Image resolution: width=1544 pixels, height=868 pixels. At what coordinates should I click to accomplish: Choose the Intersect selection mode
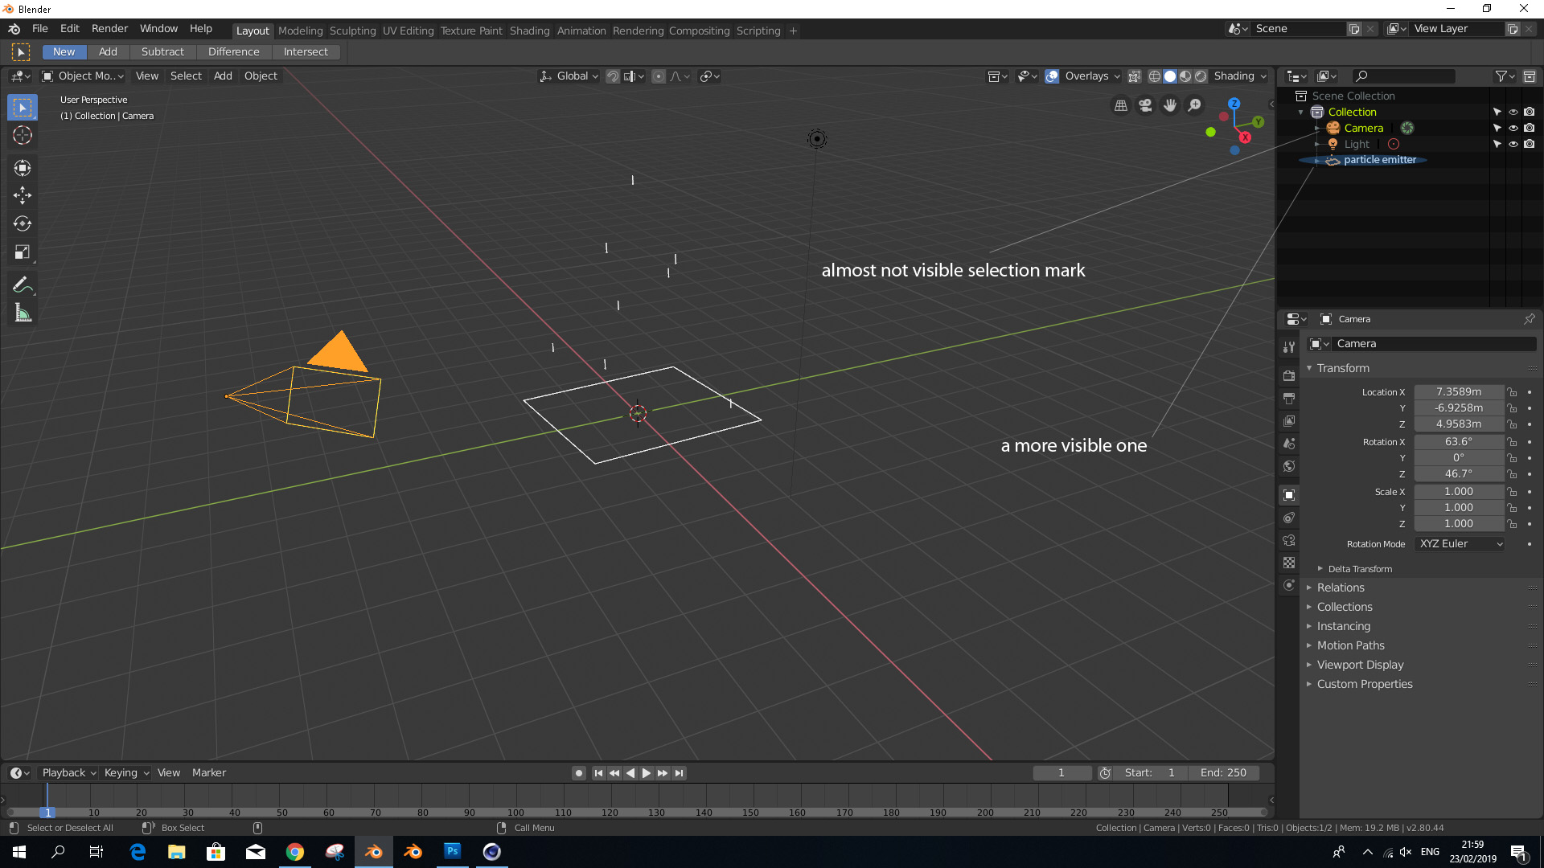tap(306, 52)
